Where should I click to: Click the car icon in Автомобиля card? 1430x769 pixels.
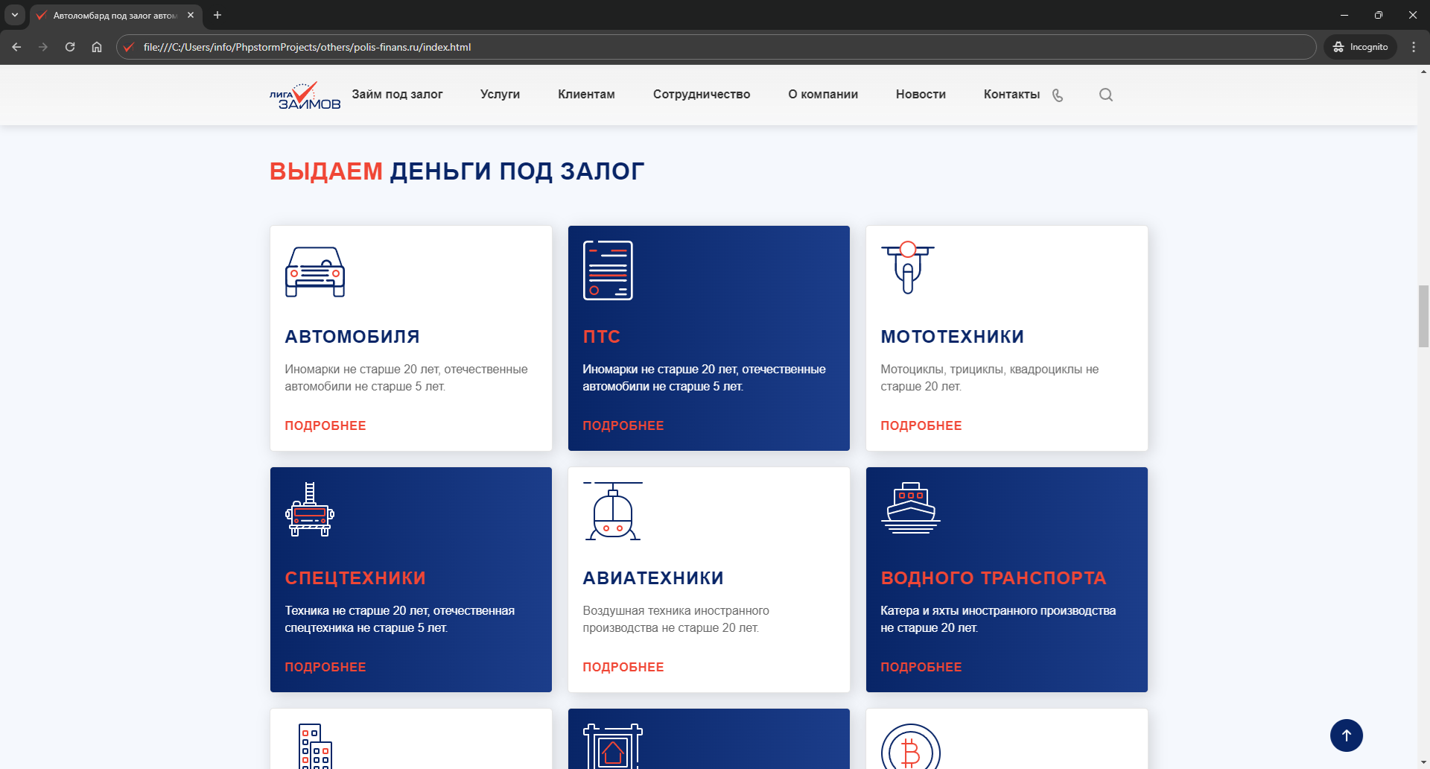[x=315, y=272]
